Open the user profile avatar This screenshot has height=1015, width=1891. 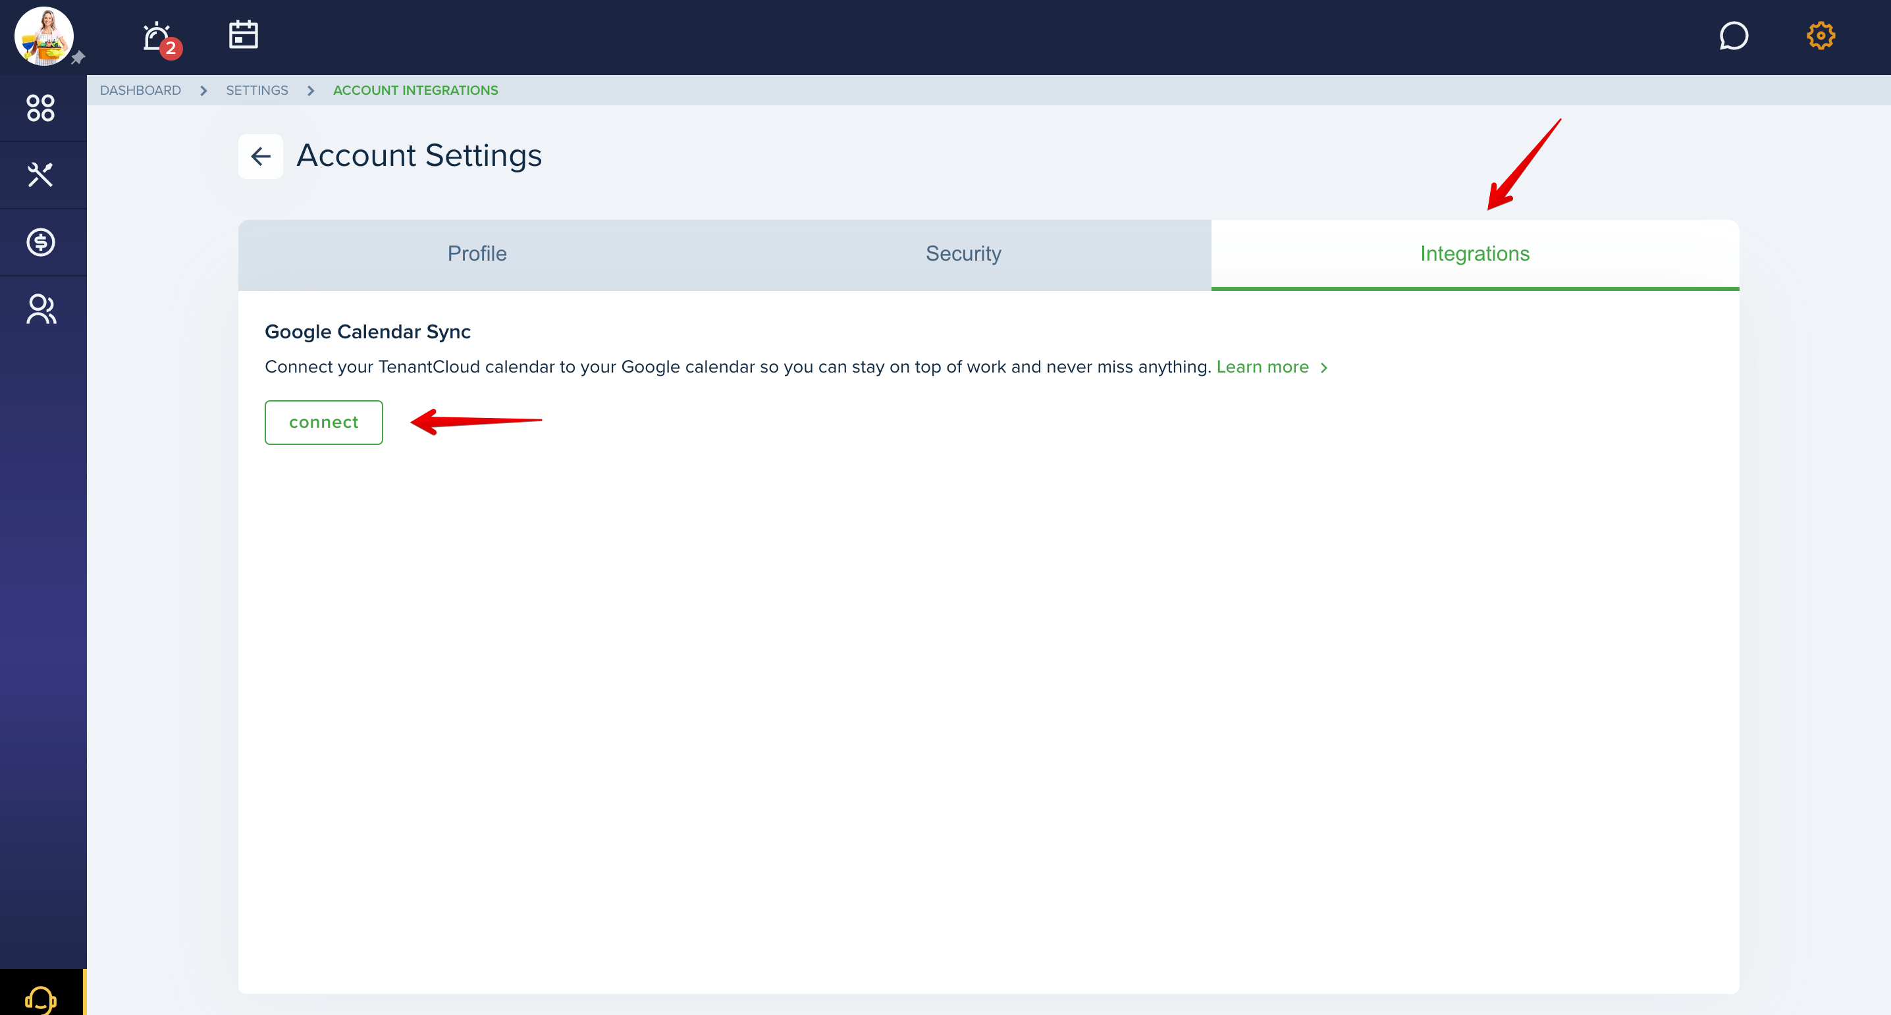pos(43,36)
